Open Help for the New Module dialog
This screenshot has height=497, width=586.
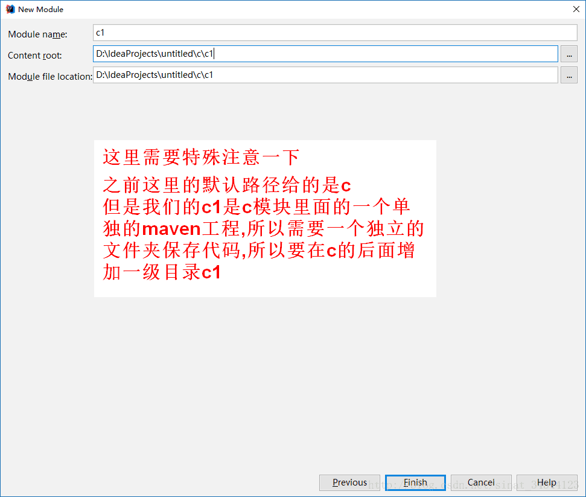[546, 483]
